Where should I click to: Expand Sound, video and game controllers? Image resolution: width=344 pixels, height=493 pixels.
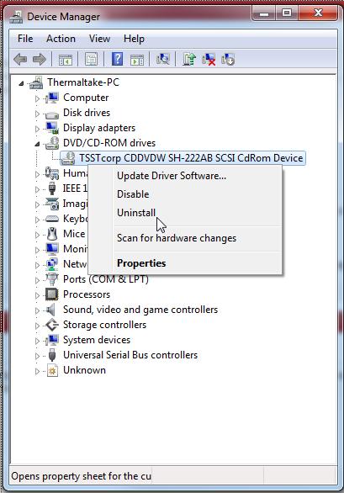coord(37,310)
